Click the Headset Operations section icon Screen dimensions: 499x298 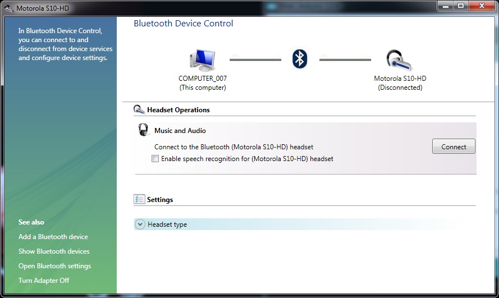click(x=139, y=110)
